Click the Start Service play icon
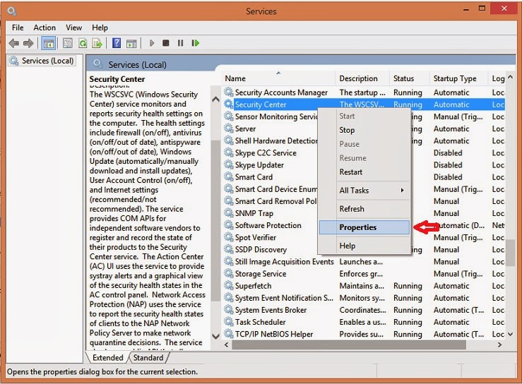The image size is (522, 384). (152, 43)
